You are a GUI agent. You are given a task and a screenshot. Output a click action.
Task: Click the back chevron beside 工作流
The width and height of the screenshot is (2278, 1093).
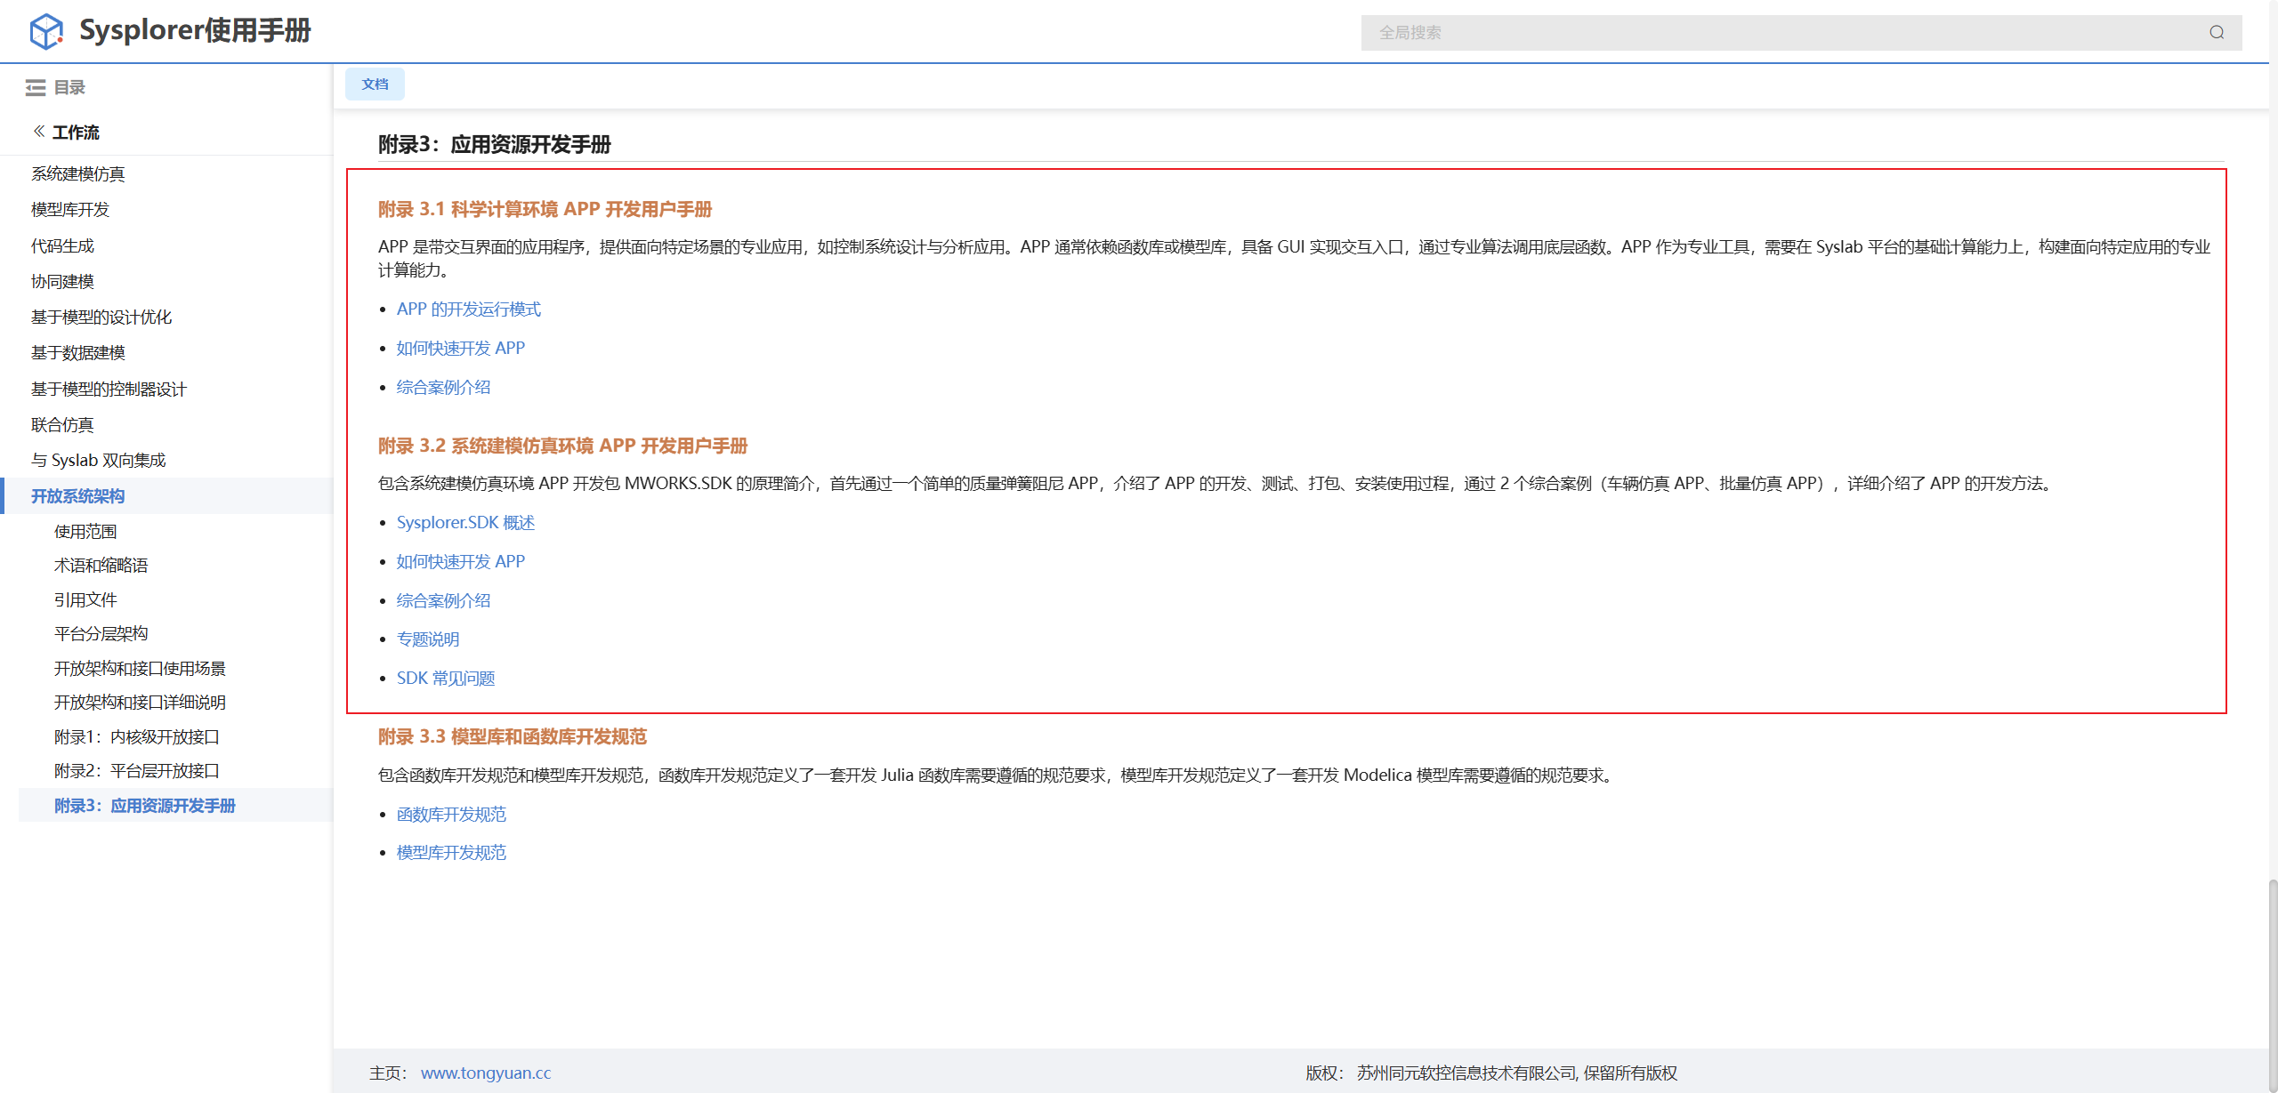point(39,132)
